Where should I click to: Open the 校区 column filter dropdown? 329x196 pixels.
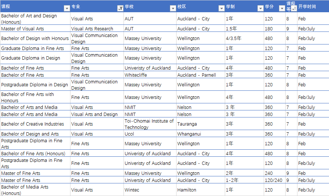(221, 9)
